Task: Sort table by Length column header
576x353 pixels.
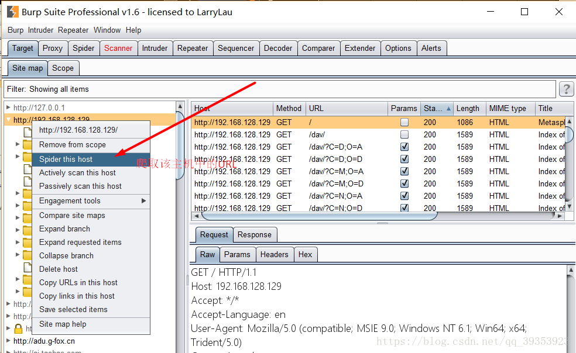Action: 469,109
